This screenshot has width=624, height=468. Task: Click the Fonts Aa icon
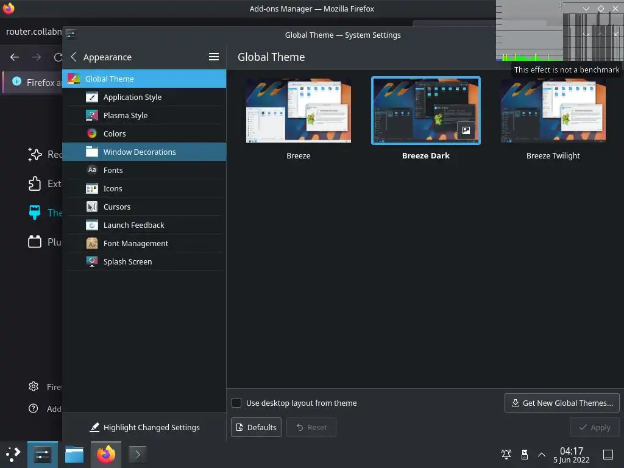92,170
